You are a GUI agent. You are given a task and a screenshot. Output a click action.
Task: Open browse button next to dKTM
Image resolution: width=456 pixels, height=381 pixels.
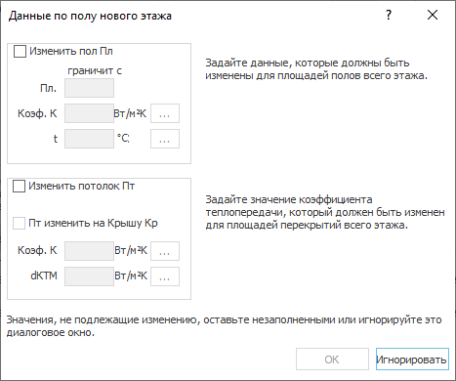coord(165,276)
